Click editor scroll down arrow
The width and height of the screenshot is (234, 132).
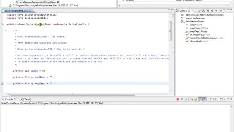point(170,91)
